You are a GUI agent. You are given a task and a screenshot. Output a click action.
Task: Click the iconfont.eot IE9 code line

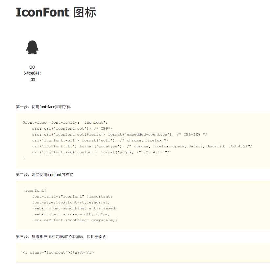(72, 129)
